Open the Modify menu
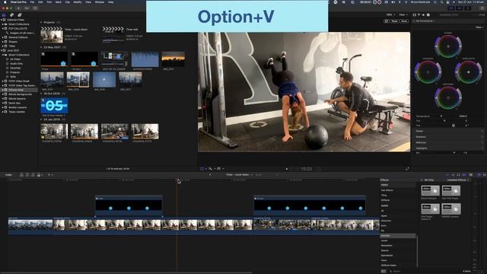Viewport: 487px width, 274px height. (78, 2)
